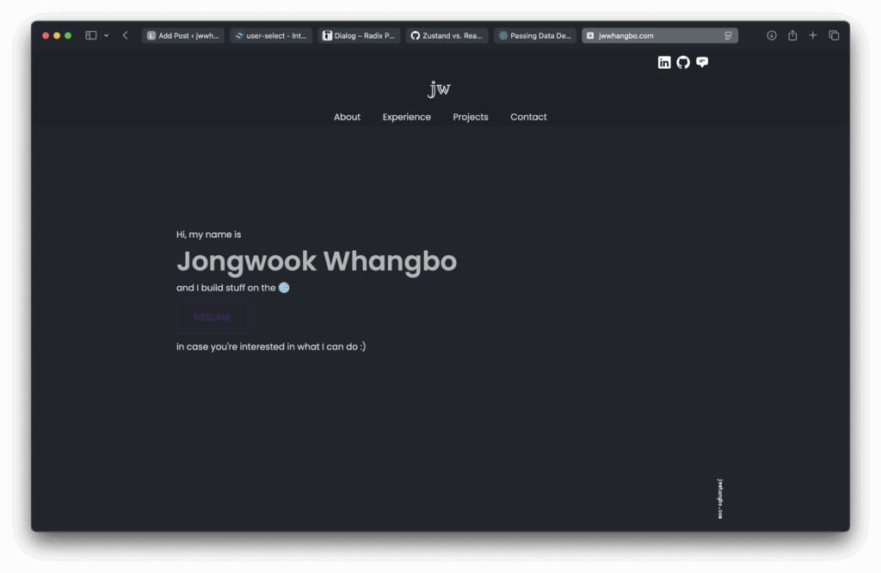Click the yellow minimize window button
This screenshot has height=573, width=881.
tap(57, 35)
